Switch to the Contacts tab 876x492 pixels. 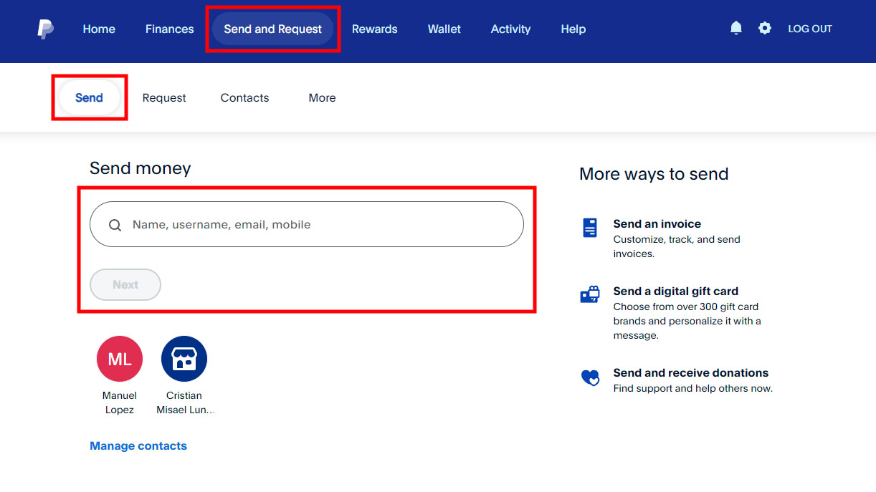tap(244, 98)
